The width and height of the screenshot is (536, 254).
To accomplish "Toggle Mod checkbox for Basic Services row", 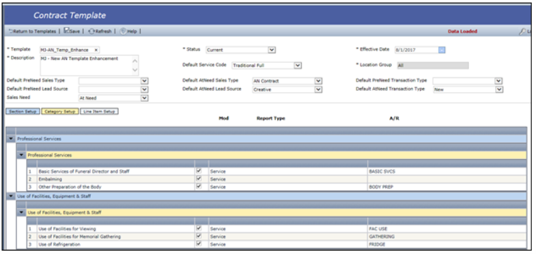I will tap(199, 171).
